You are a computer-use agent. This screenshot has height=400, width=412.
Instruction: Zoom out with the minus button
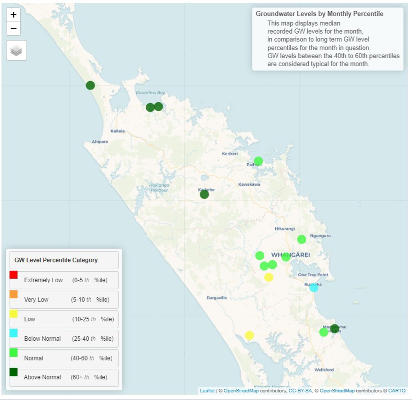coord(13,28)
